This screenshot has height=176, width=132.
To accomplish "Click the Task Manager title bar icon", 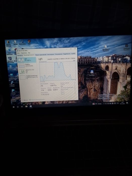I will (x=18, y=51).
